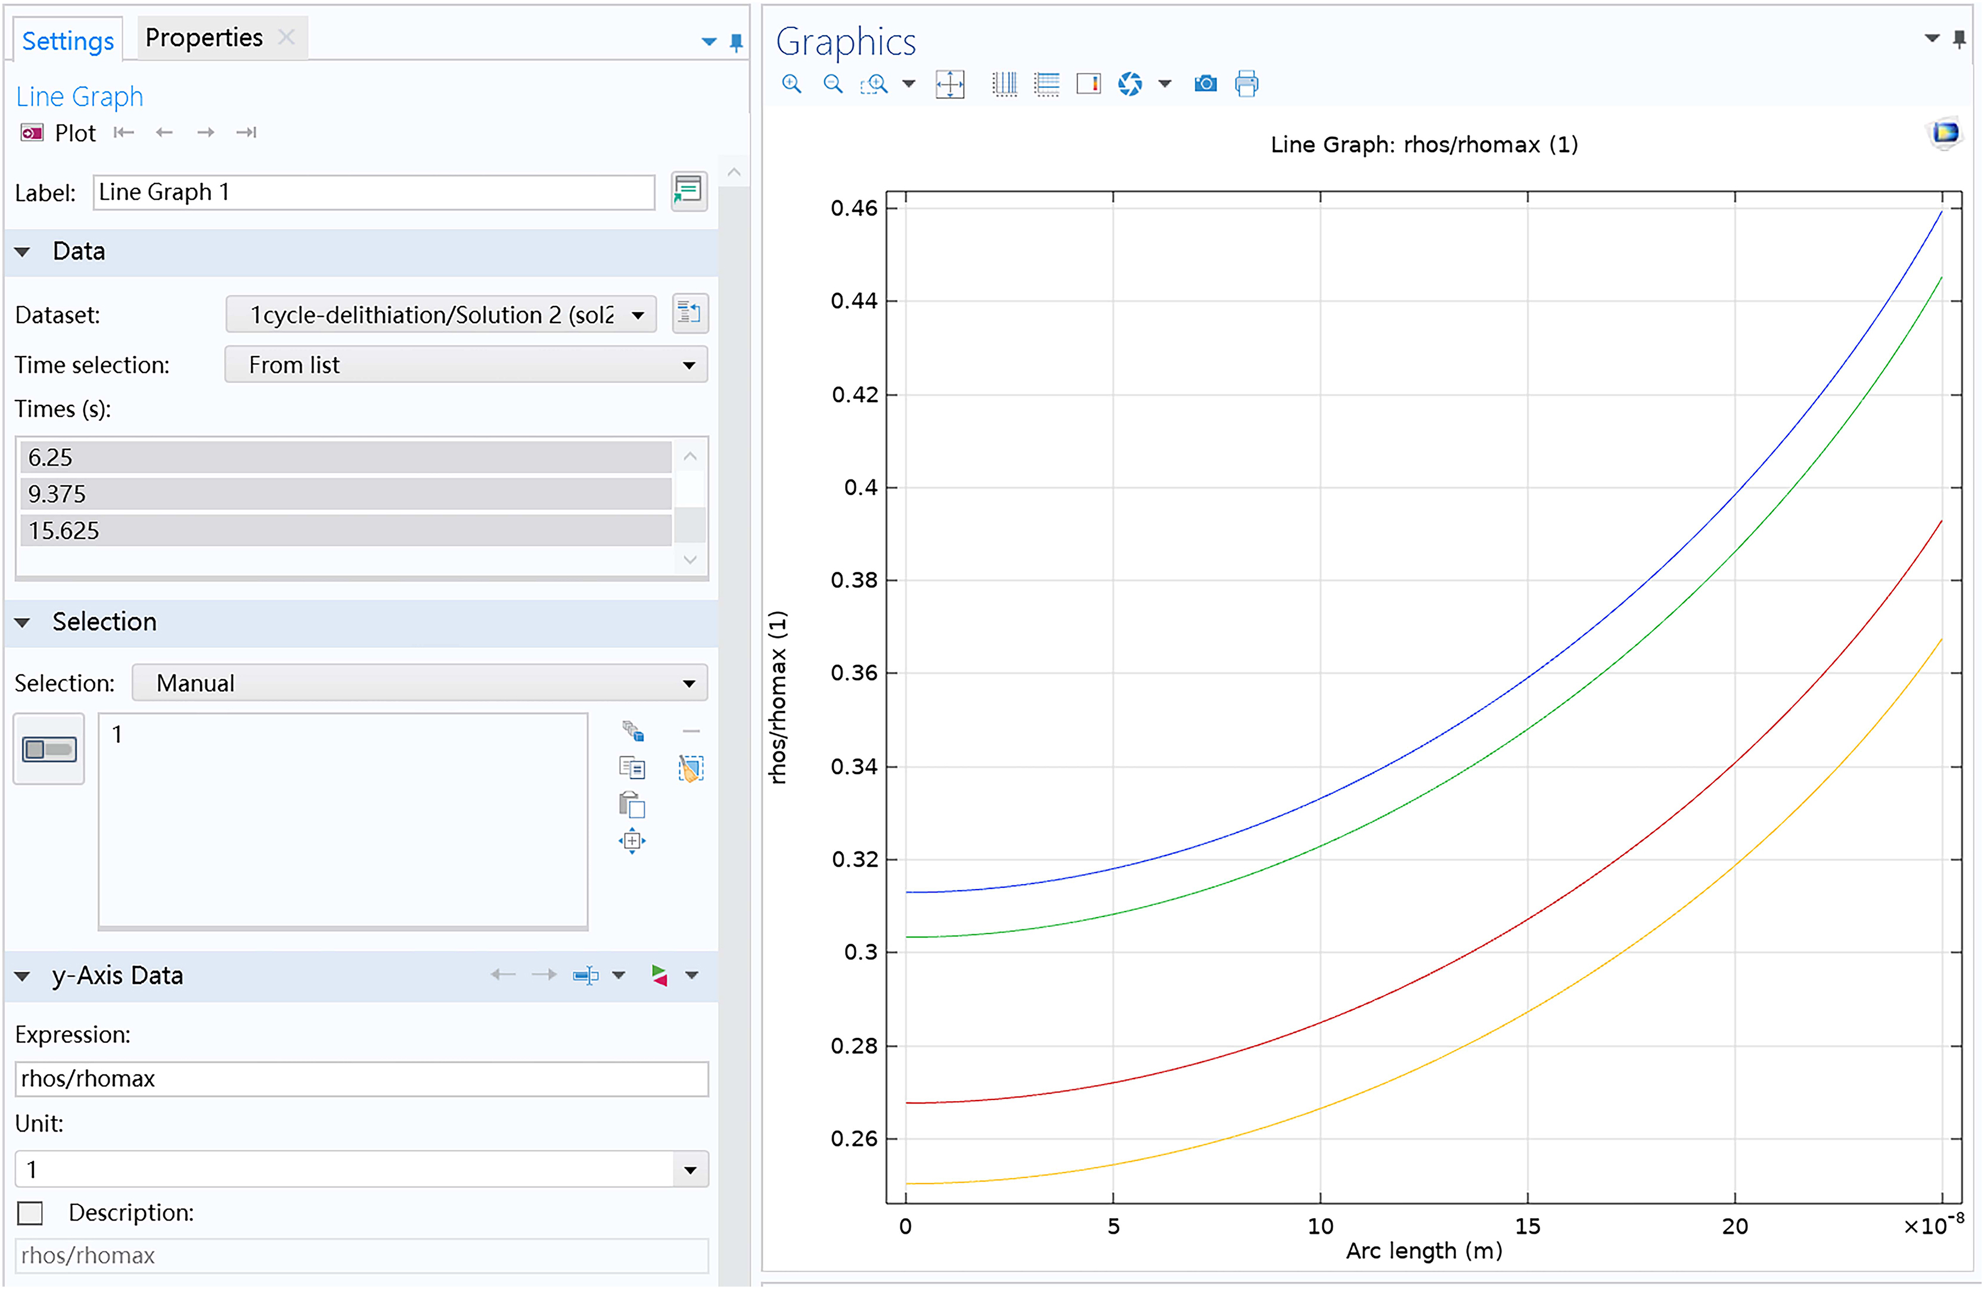Viewport: 1984px width, 1289px height.
Task: Toggle the Activate Selection switch
Action: (48, 749)
